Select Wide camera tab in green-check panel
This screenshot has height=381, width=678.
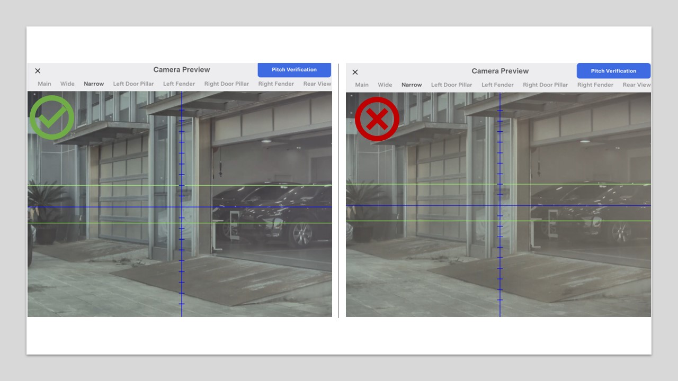[x=67, y=84]
